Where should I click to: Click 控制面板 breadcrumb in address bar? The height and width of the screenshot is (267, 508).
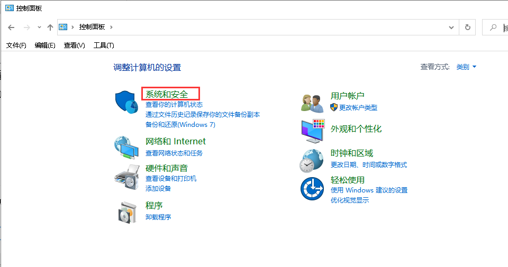92,27
